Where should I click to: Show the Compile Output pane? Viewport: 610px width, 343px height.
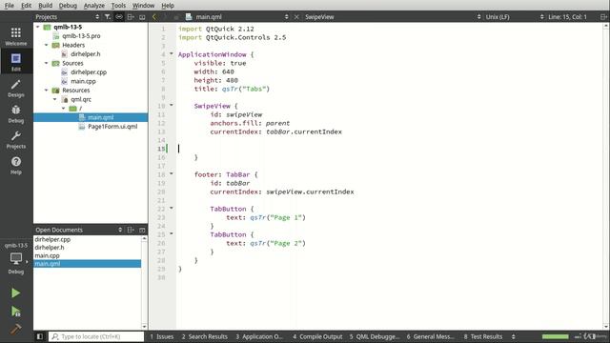(317, 336)
